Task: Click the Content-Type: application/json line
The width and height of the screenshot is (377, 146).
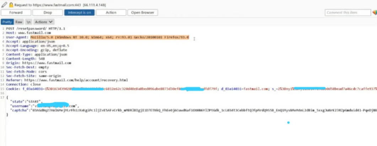Action: (x=37, y=55)
